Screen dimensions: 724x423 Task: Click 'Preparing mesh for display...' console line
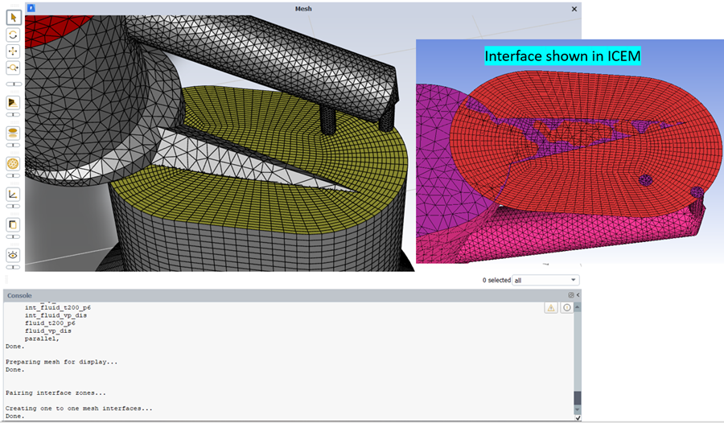61,362
